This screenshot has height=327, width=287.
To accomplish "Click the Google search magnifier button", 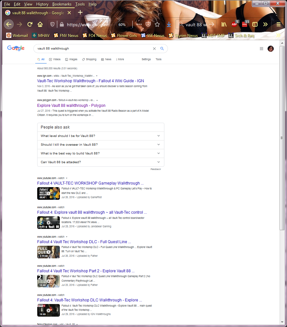I will click(162, 49).
